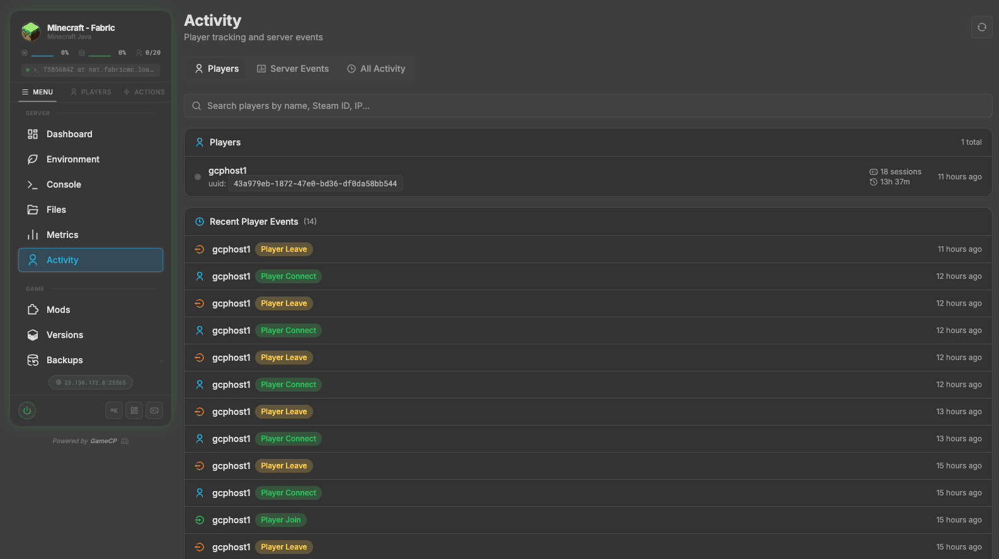999x559 pixels.
Task: Click the memory usage green bar
Action: pos(100,55)
